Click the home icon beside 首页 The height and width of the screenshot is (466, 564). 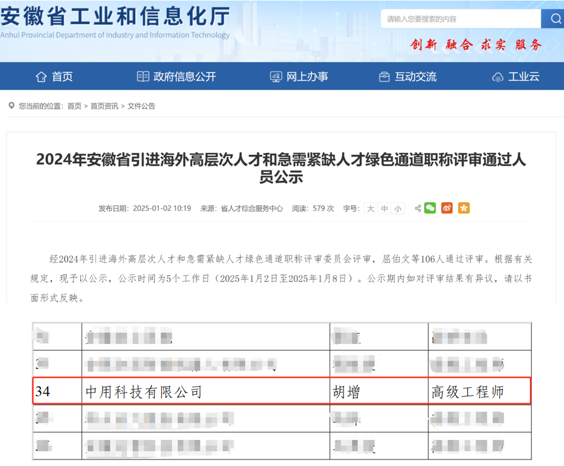coord(40,76)
